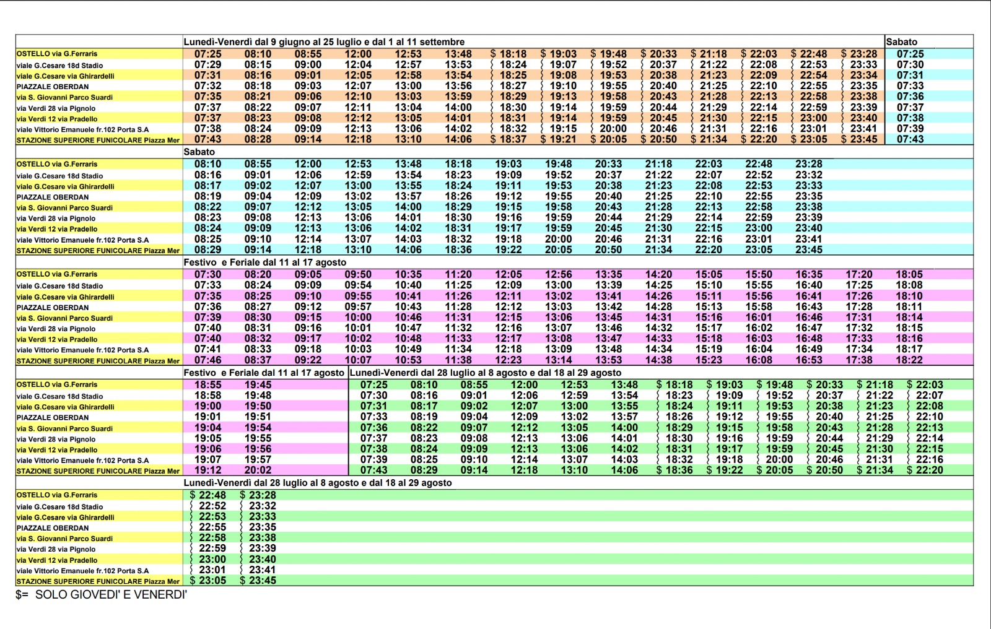Click departure time 07:29 at viale G.Cesare Stadio

click(207, 64)
